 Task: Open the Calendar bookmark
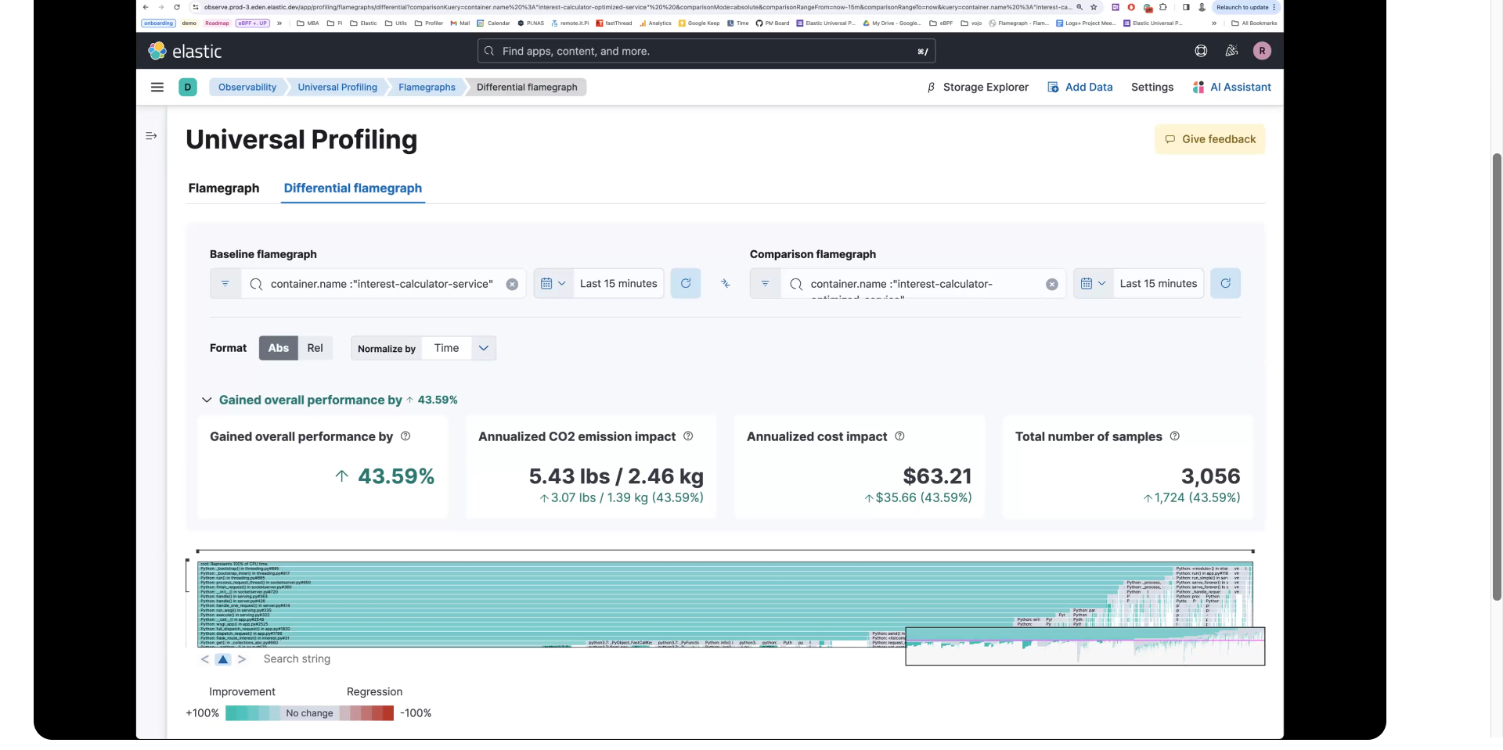(x=493, y=23)
